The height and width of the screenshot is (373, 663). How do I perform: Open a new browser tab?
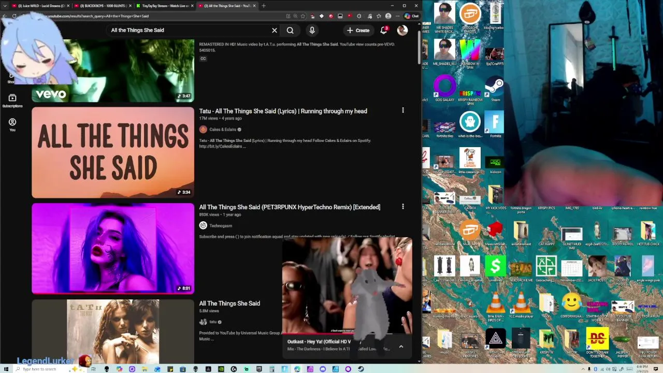tap(264, 6)
